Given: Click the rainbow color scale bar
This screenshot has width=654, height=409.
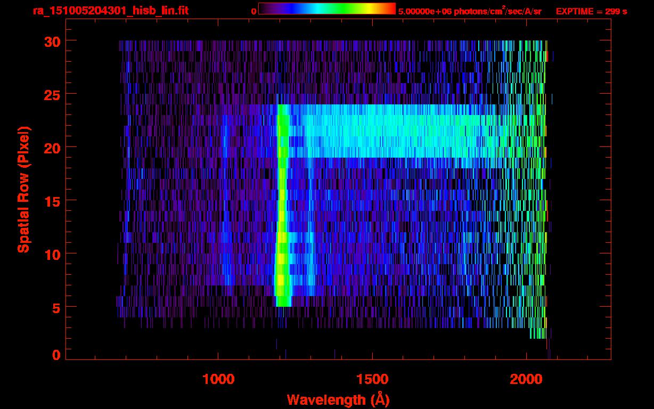Looking at the screenshot, I should pyautogui.click(x=326, y=9).
